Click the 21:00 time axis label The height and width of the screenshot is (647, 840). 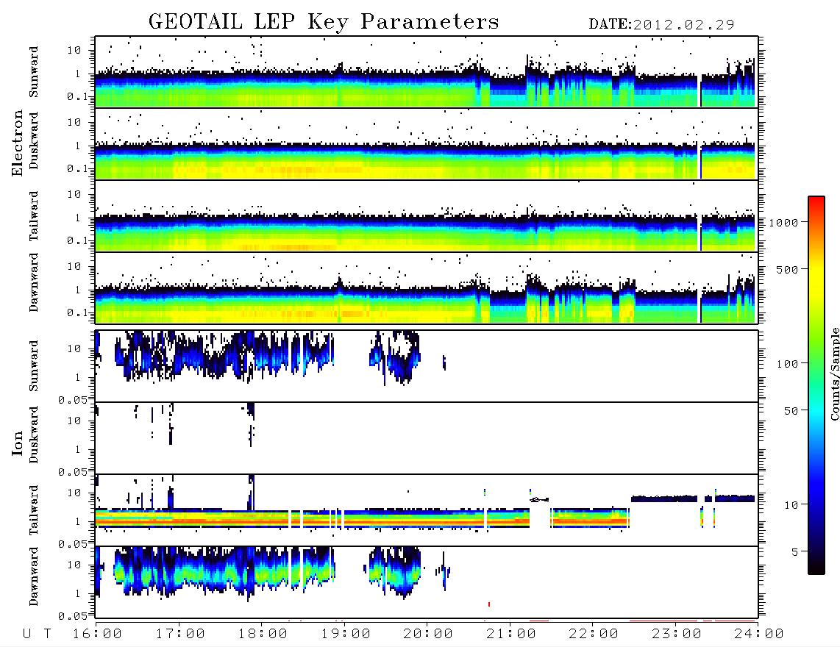pyautogui.click(x=511, y=635)
